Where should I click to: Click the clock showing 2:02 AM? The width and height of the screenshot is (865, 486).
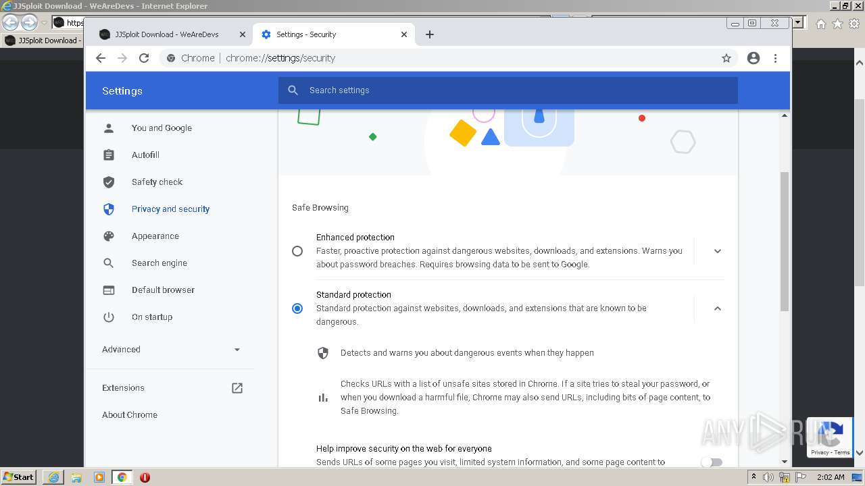click(831, 477)
